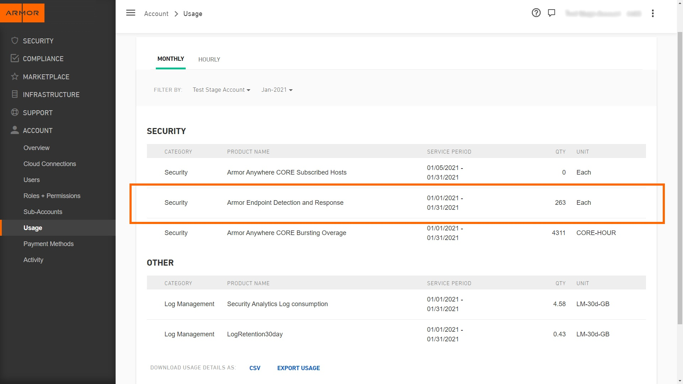Click the Infrastructure server icon

15,94
